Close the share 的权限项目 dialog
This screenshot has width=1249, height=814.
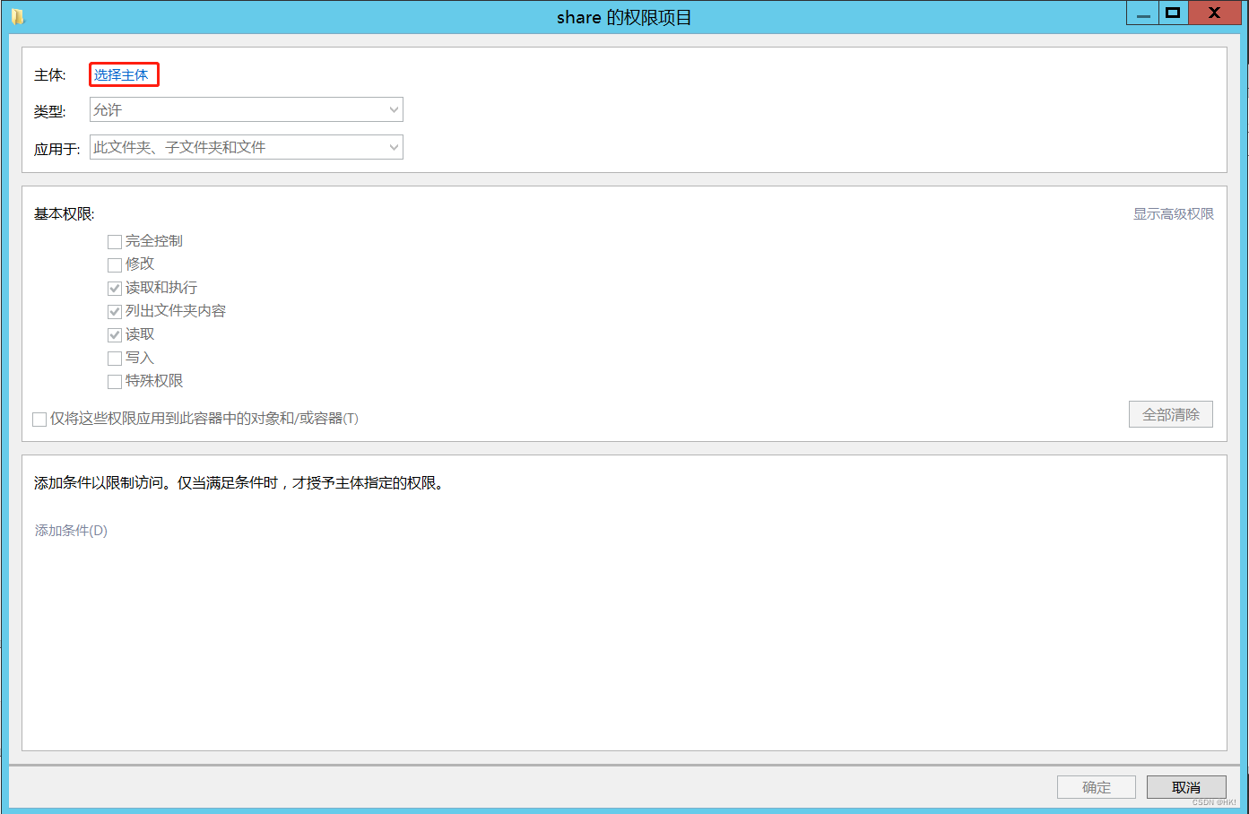point(1214,13)
